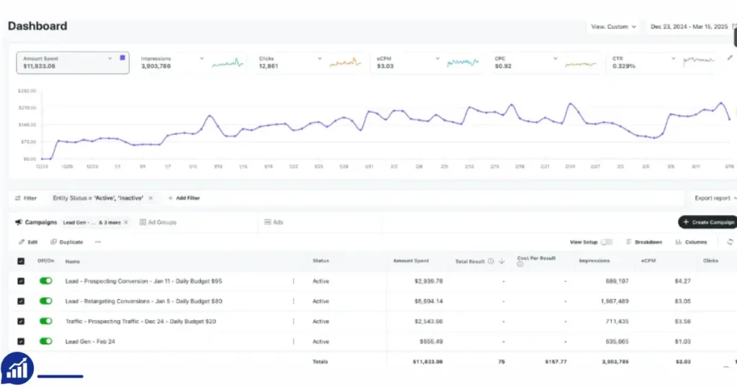Screen dimensions: 737x387
Task: Click the refresh icon beside Columns
Action: click(730, 242)
